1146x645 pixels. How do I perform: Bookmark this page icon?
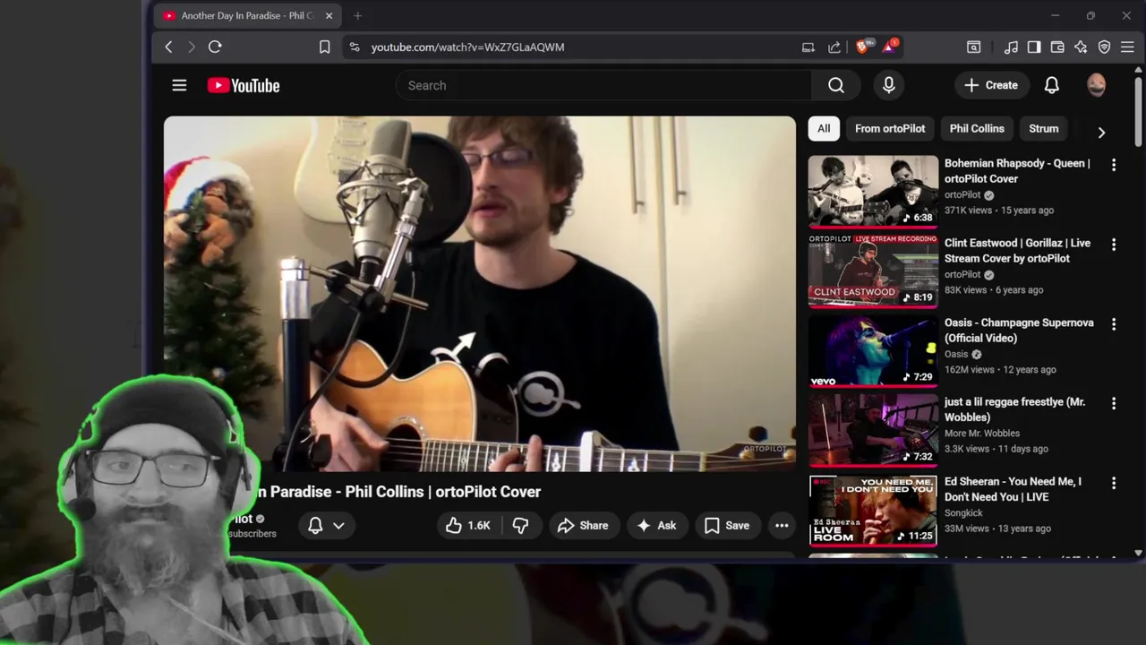(324, 47)
